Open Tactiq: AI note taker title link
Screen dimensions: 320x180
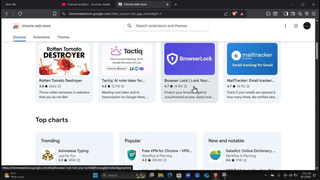tap(123, 80)
